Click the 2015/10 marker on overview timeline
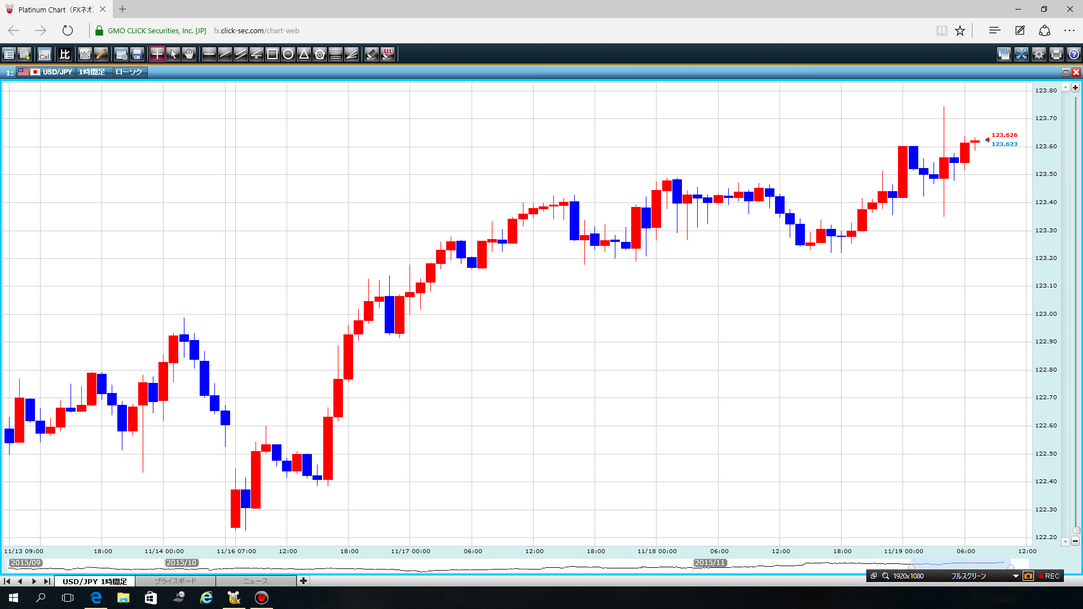Image resolution: width=1083 pixels, height=609 pixels. tap(181, 563)
